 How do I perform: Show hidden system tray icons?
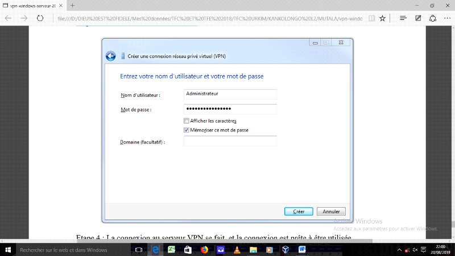(x=399, y=250)
